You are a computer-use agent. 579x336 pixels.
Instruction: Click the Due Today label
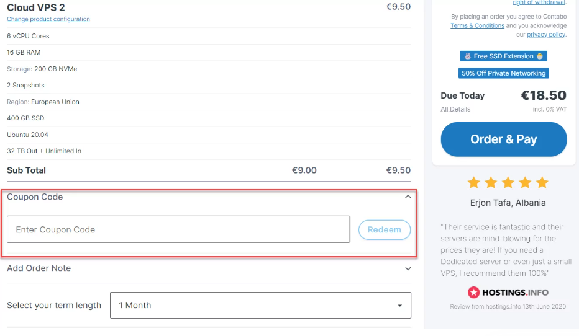pos(462,95)
